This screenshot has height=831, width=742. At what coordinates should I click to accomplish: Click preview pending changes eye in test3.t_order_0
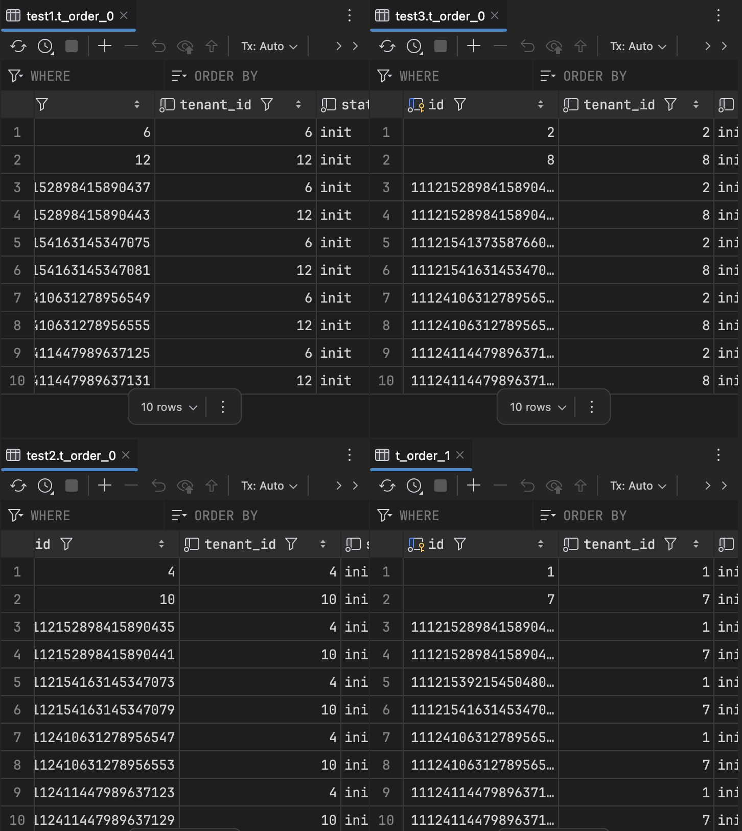pyautogui.click(x=554, y=47)
